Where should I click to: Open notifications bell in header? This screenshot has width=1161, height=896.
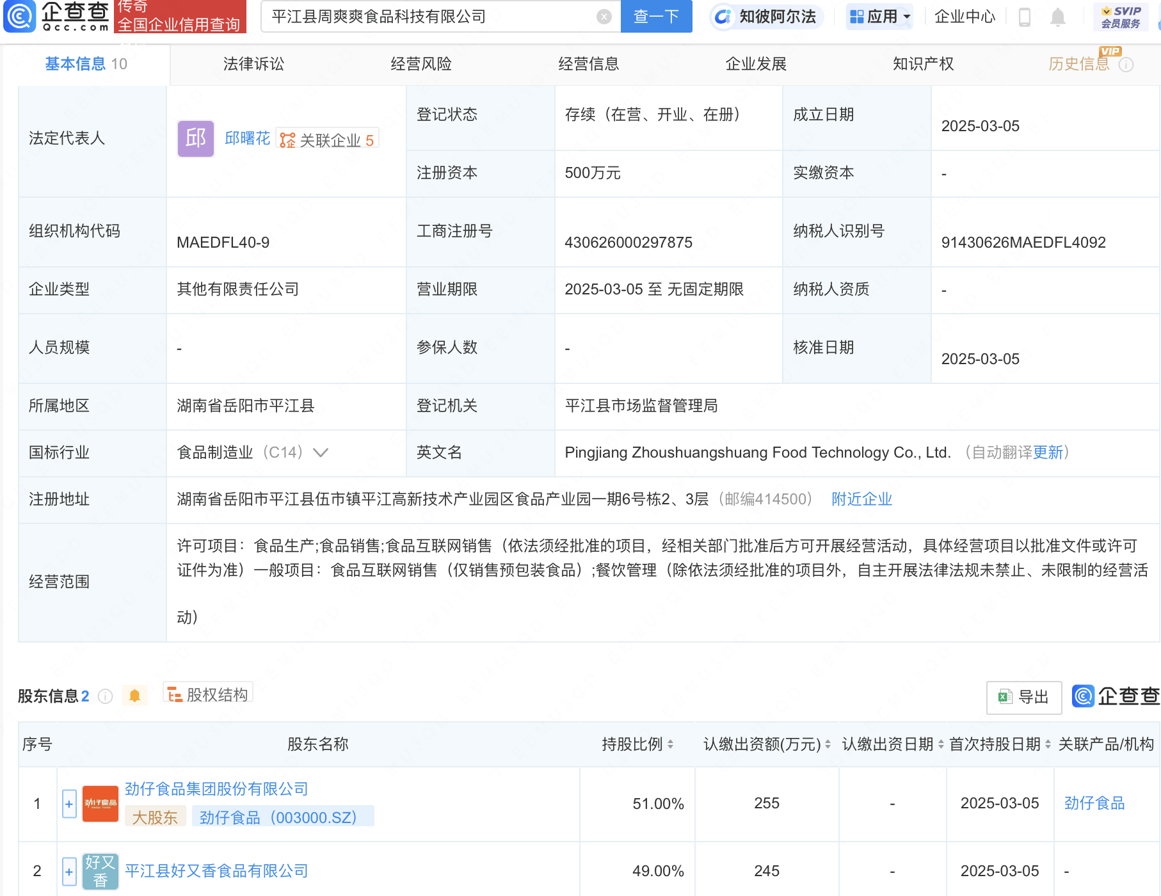pyautogui.click(x=1058, y=17)
